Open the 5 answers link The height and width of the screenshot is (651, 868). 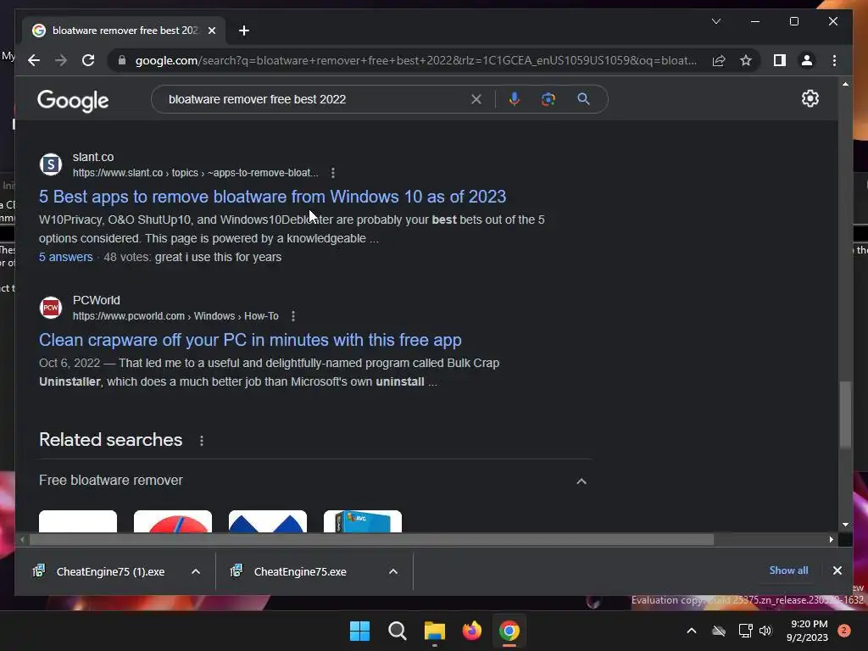pos(66,257)
